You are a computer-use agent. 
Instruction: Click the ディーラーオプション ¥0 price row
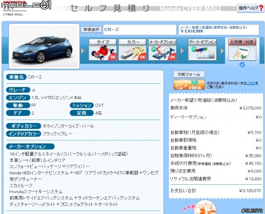point(216,117)
